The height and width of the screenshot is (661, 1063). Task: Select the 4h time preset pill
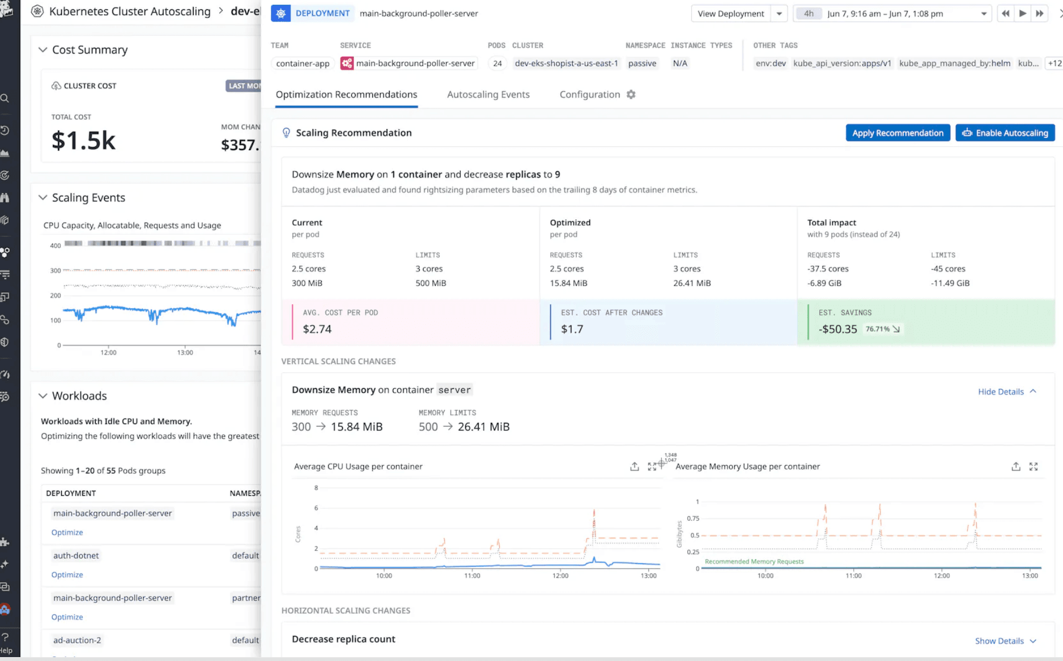point(809,13)
